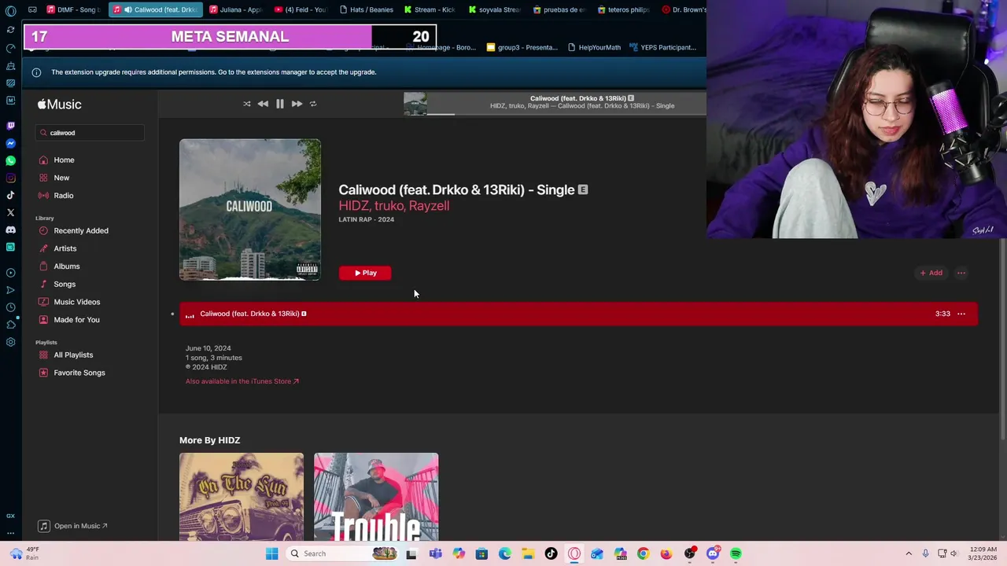Toggle repeat mode in player controls
Image resolution: width=1007 pixels, height=566 pixels.
click(x=313, y=104)
